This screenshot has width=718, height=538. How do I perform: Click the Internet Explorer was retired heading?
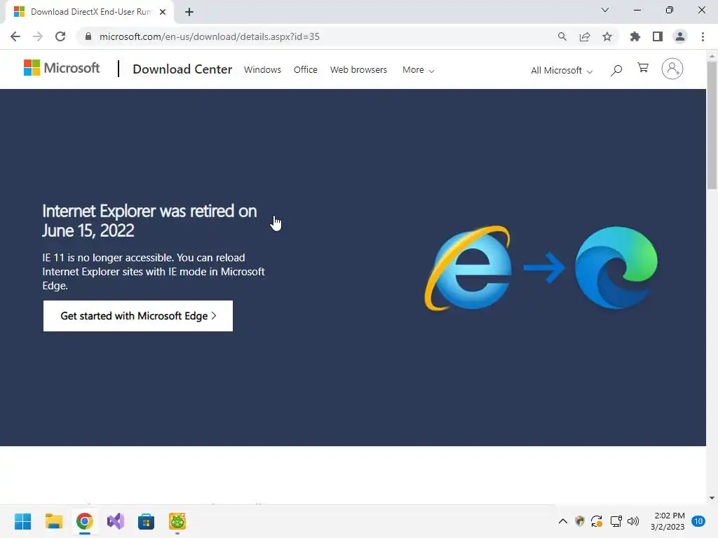pos(149,221)
